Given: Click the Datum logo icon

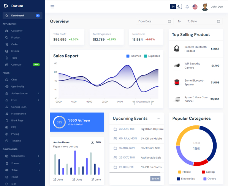Looking at the screenshot, I should [6, 6].
